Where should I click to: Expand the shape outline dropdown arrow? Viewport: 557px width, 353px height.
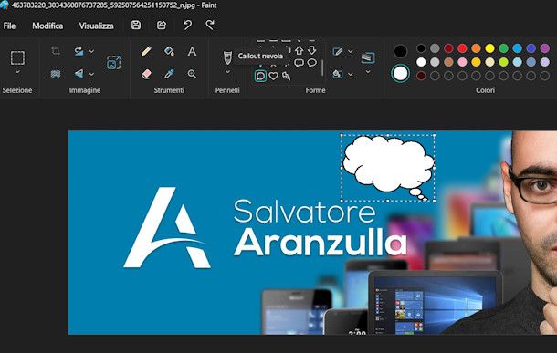point(351,51)
